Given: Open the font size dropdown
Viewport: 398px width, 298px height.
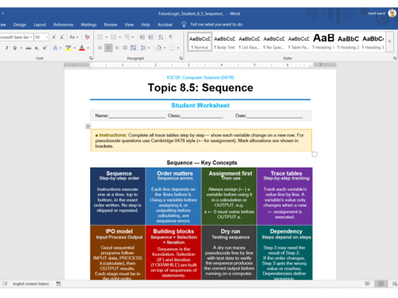Looking at the screenshot, I should [x=47, y=37].
